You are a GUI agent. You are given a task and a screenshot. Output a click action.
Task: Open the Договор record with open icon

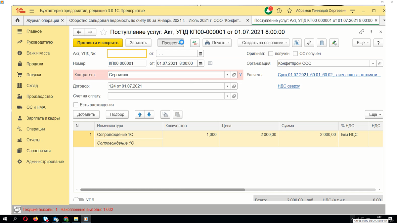click(x=234, y=86)
